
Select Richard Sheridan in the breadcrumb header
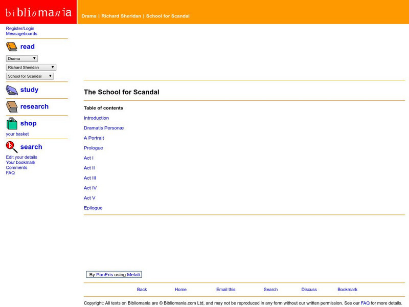(121, 16)
